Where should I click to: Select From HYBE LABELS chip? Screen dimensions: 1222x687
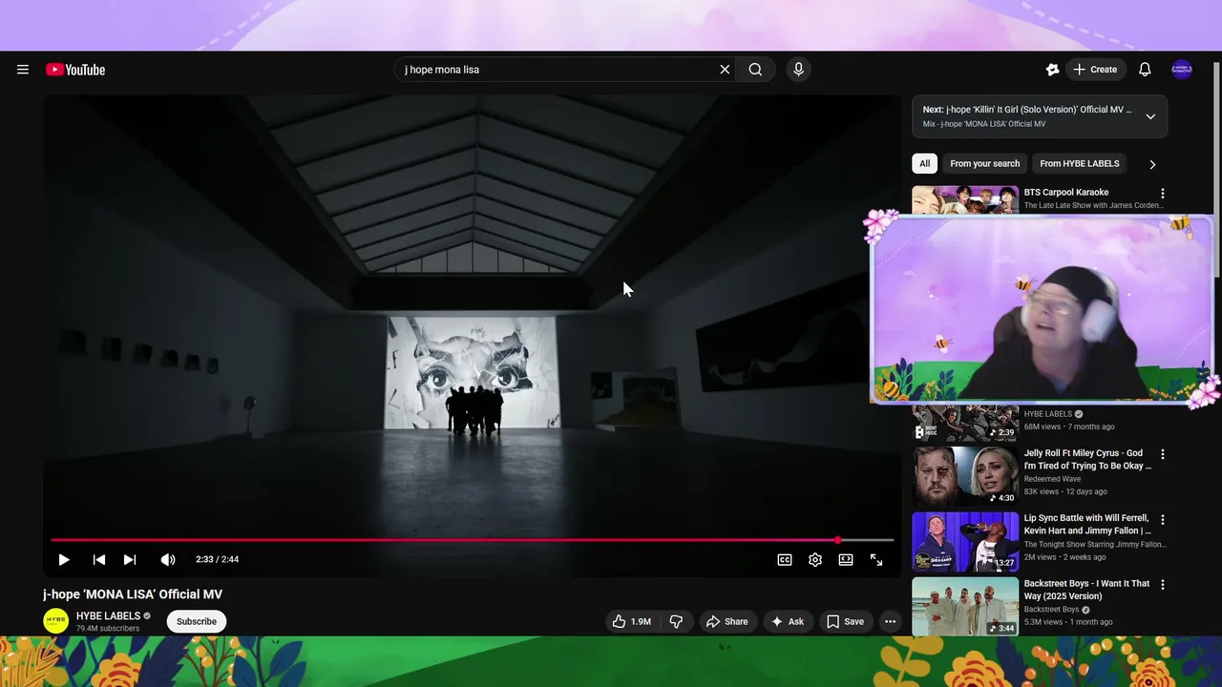[x=1079, y=163]
